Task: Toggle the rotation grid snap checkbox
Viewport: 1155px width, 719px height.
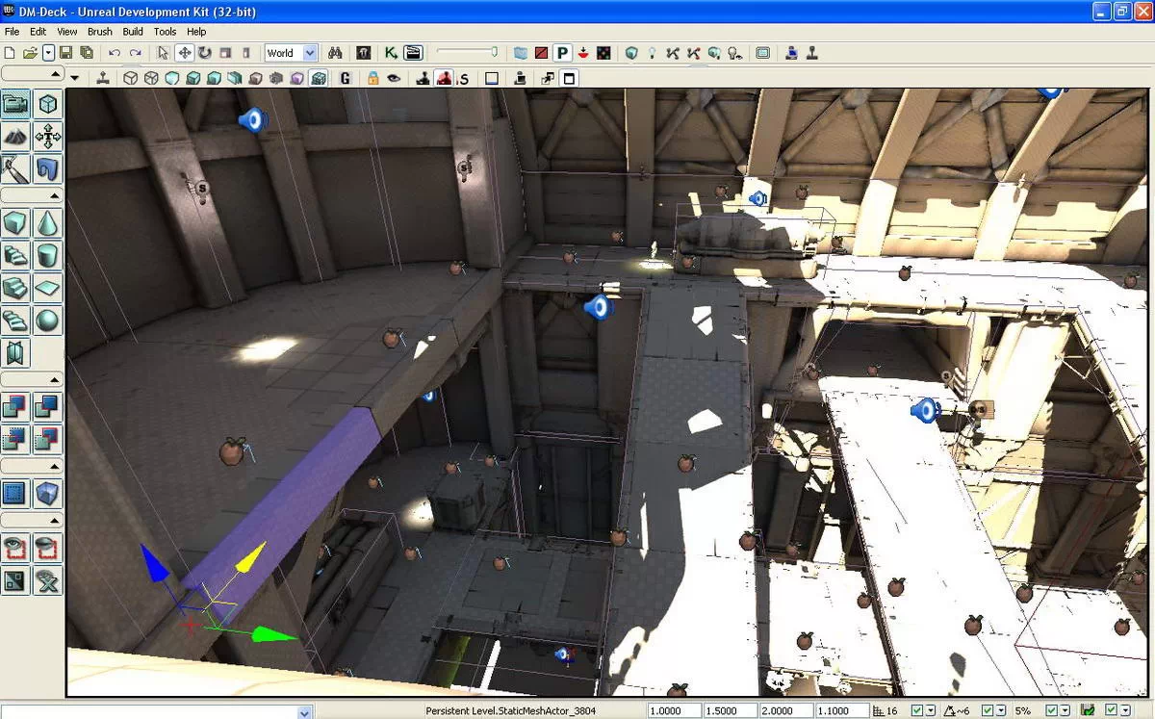Action: pyautogui.click(x=987, y=710)
